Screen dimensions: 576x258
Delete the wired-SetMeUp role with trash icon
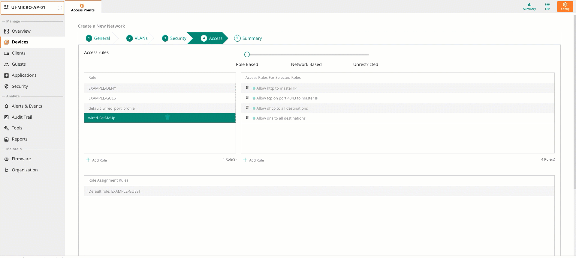pyautogui.click(x=167, y=117)
